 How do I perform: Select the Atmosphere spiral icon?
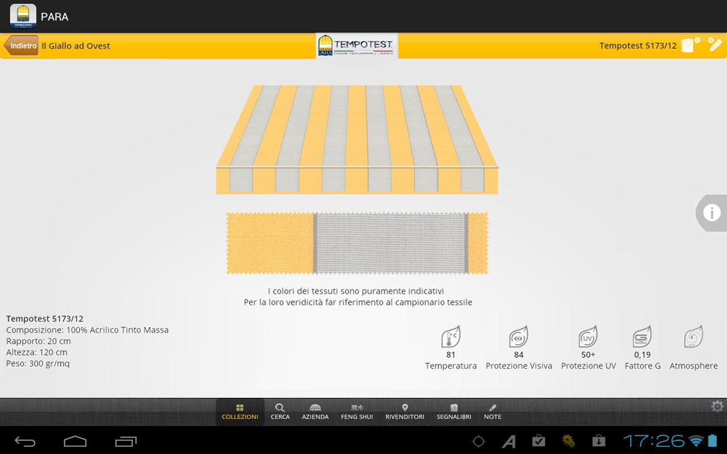pos(693,337)
